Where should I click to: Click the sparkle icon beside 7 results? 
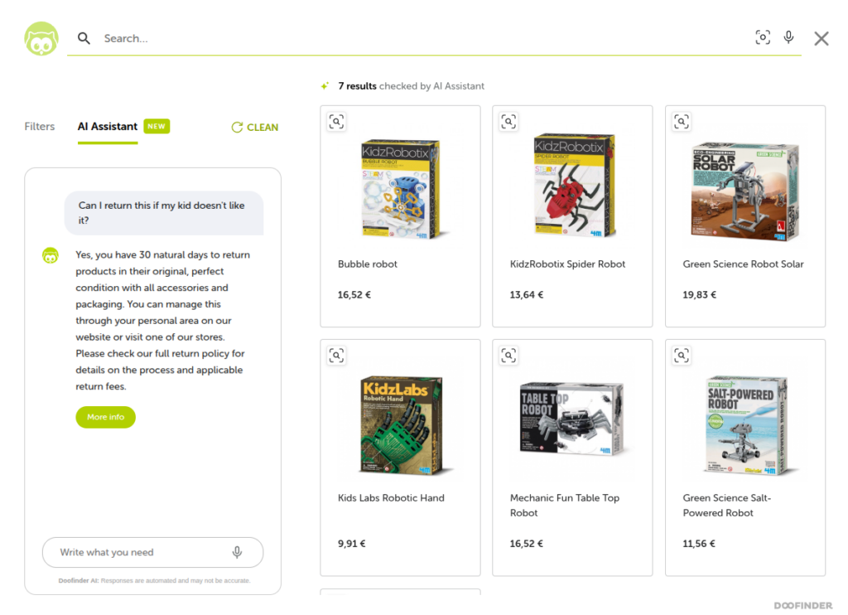coord(325,86)
